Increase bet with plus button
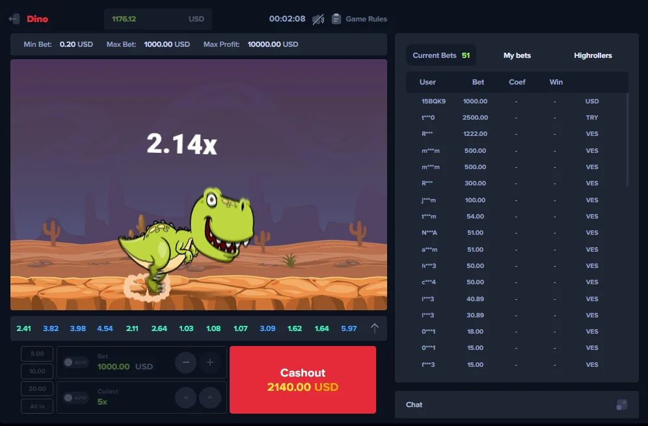 click(210, 362)
